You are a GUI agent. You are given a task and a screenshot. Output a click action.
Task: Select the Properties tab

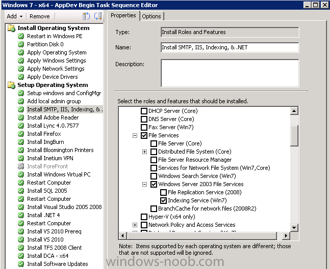[x=123, y=16]
